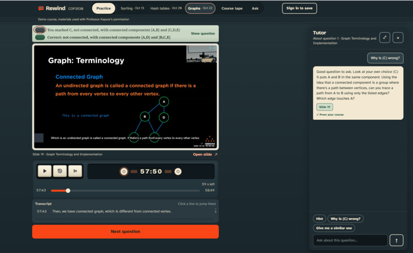
Task: Click the From your course label
Action: (330, 115)
